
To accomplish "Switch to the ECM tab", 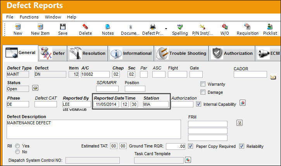I will click(268, 53).
